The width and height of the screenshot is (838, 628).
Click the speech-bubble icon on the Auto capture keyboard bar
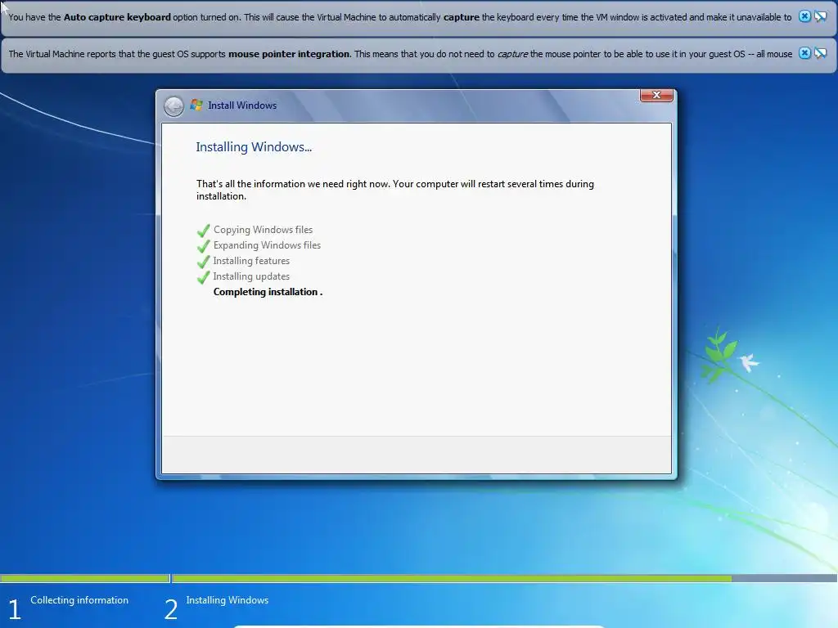(820, 16)
